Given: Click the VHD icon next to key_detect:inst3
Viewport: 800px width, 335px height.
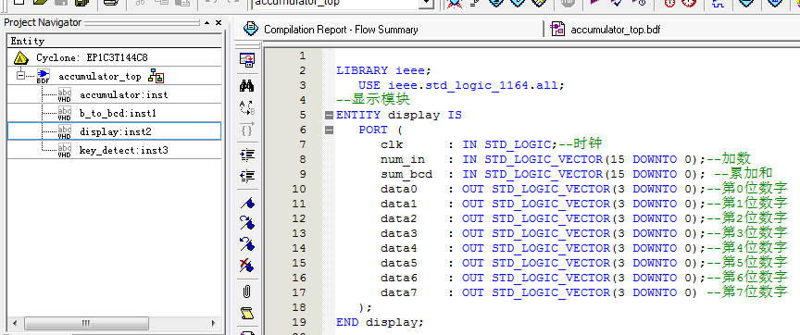Looking at the screenshot, I should 65,151.
